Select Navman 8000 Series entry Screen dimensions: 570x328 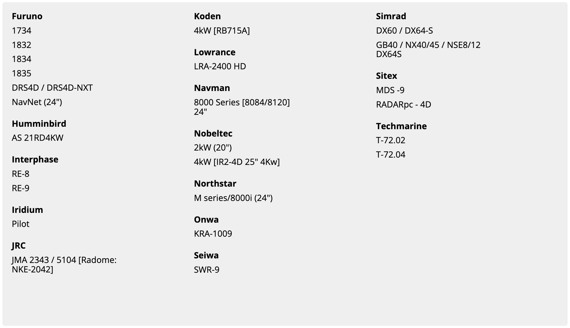242,107
